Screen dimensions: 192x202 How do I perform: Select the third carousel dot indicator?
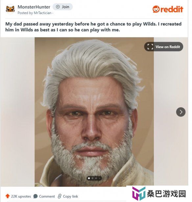tap(96, 178)
